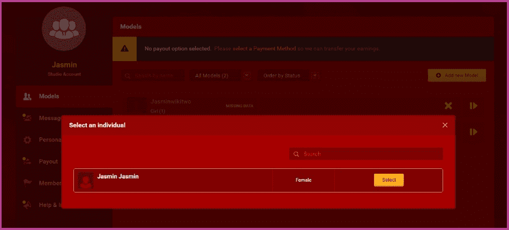
Task: Click the Studio Account profile avatar
Action: [63, 32]
